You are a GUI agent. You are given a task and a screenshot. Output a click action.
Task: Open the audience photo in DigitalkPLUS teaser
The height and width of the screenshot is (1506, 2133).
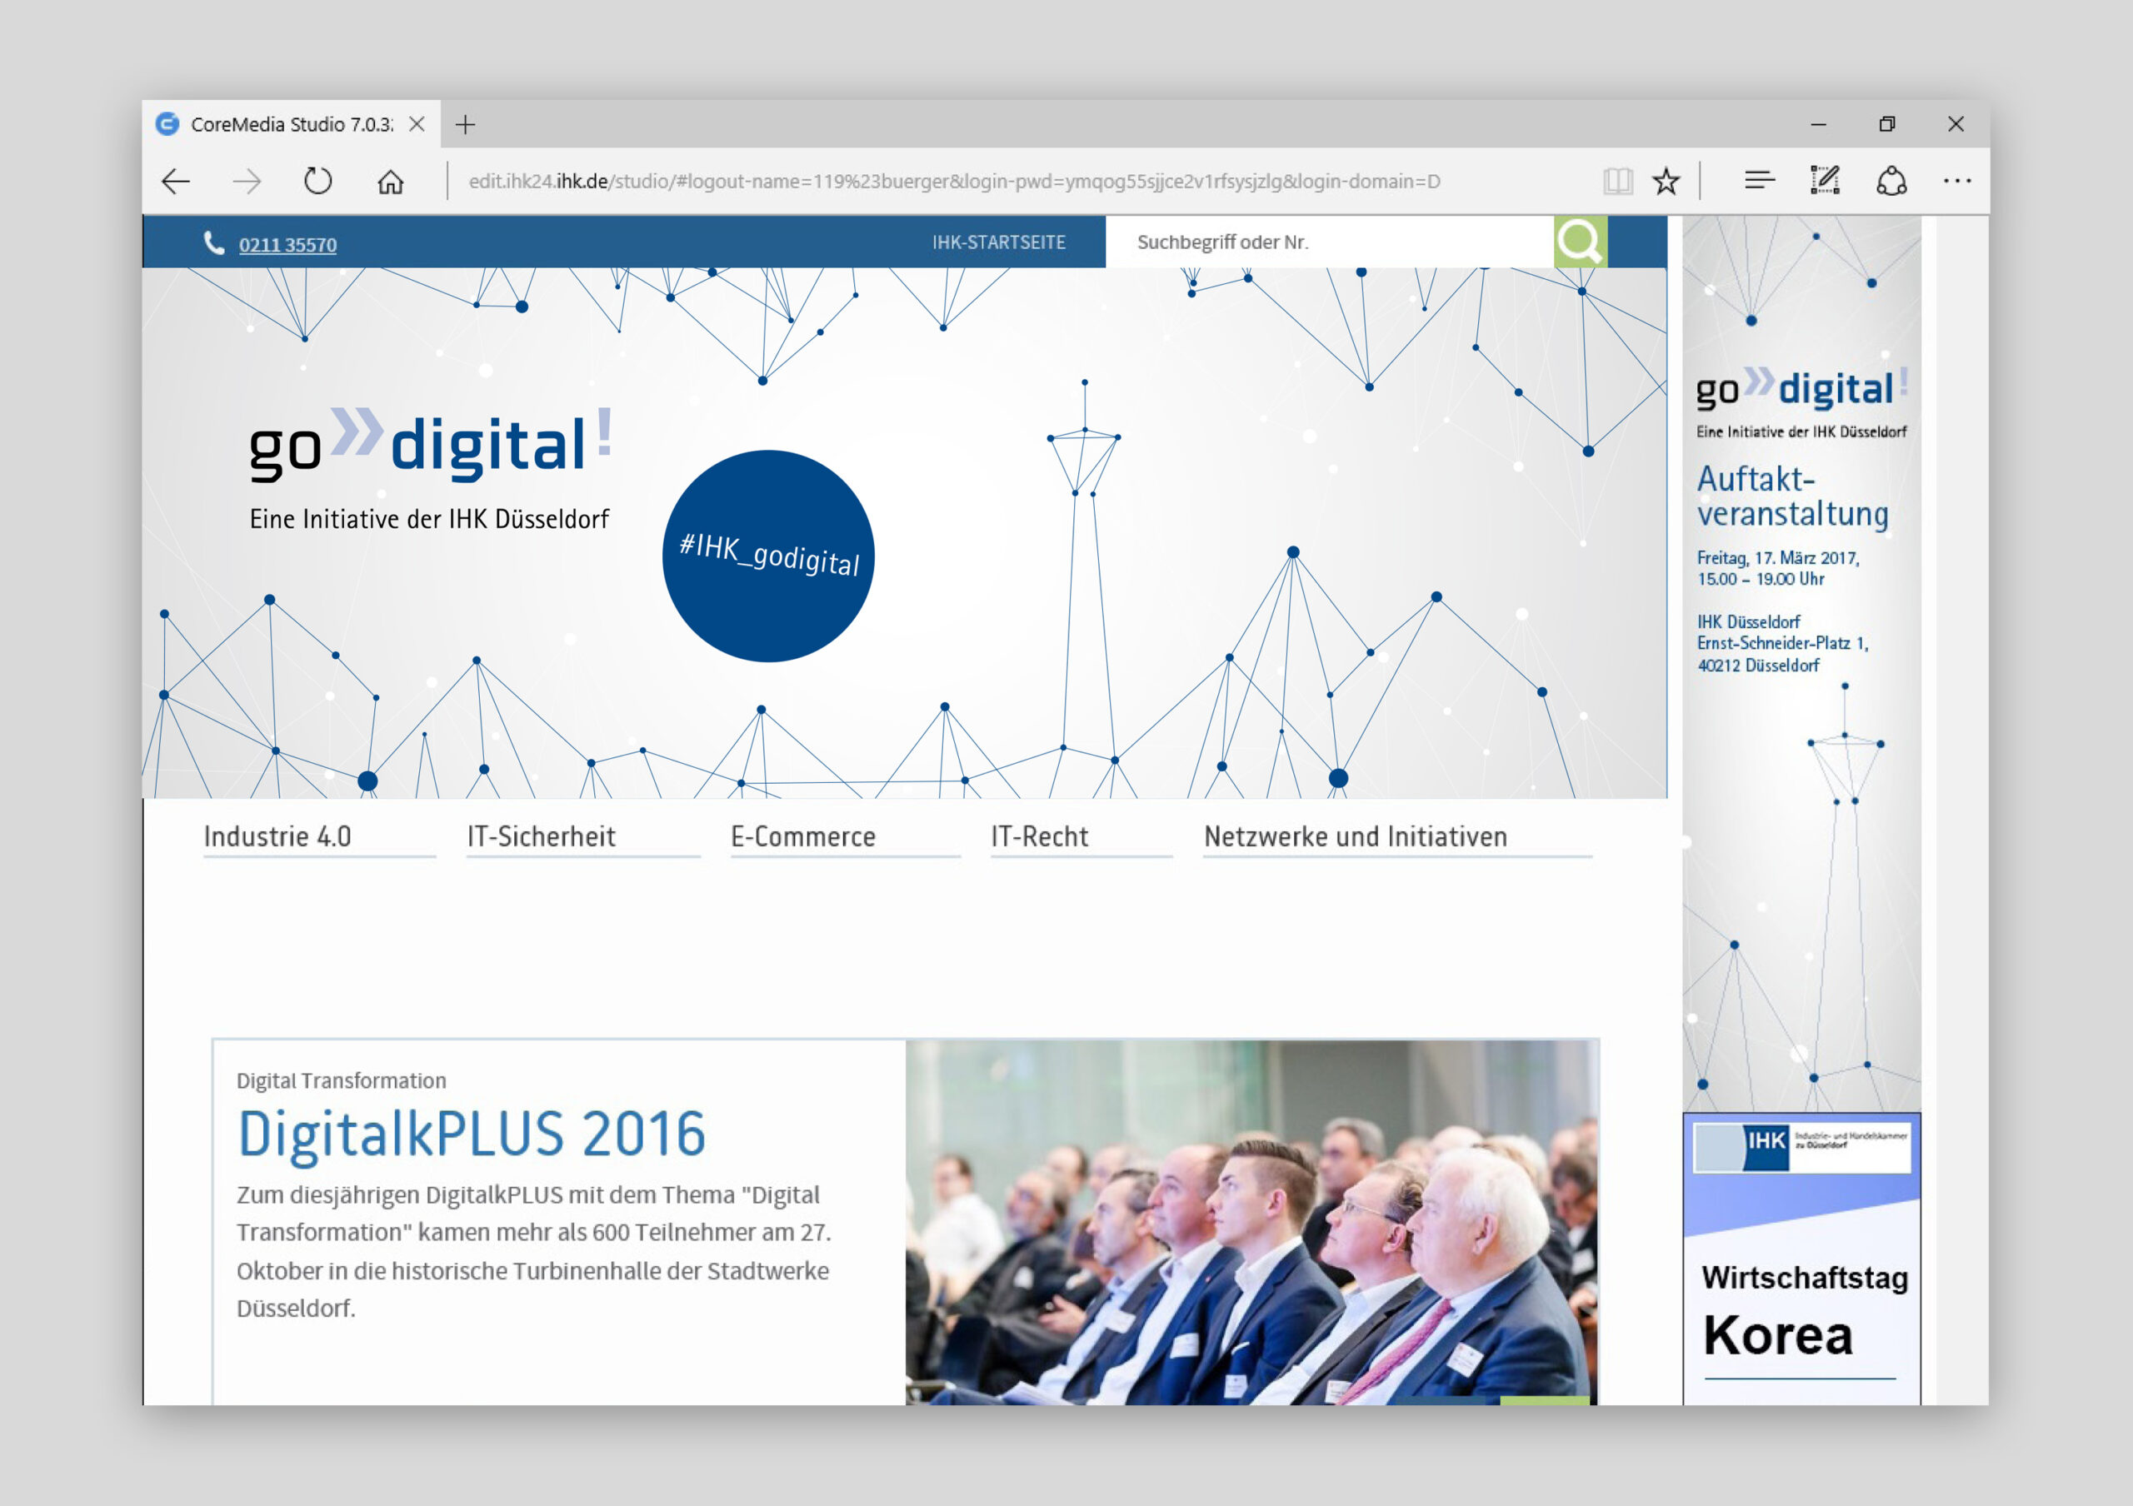[x=1251, y=1222]
